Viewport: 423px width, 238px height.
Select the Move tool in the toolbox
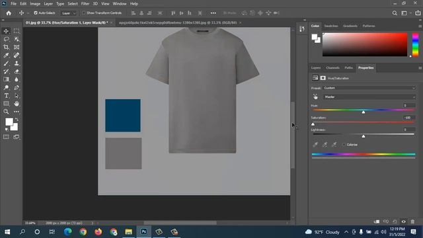6,31
